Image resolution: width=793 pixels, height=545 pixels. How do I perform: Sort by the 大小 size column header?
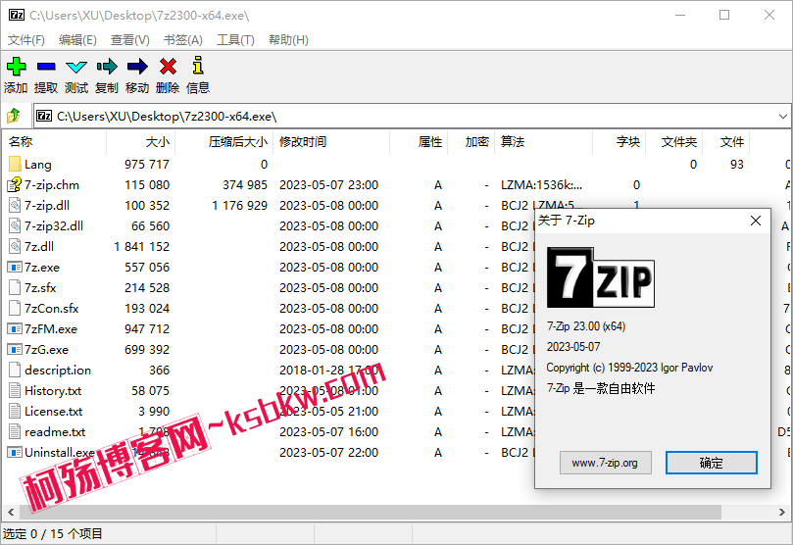[x=140, y=142]
